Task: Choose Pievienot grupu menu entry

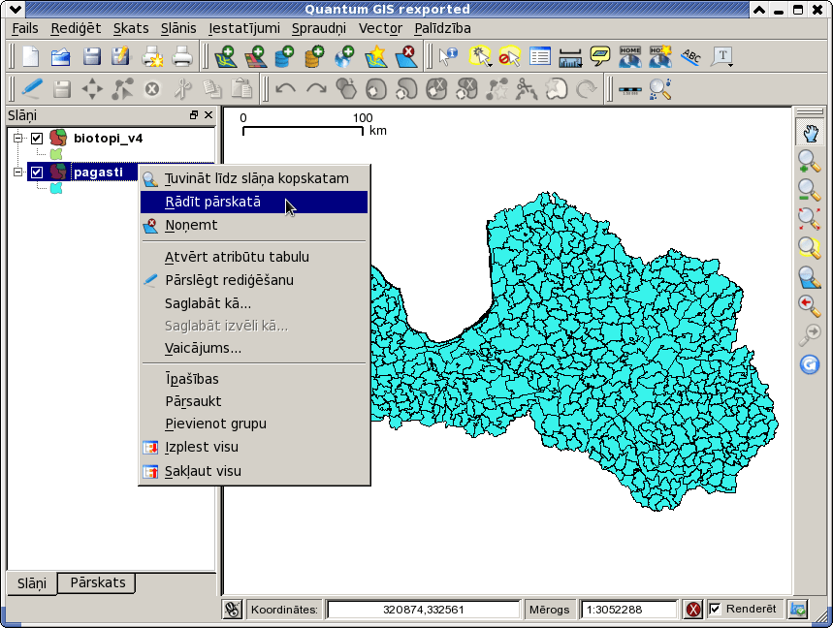Action: (x=254, y=424)
